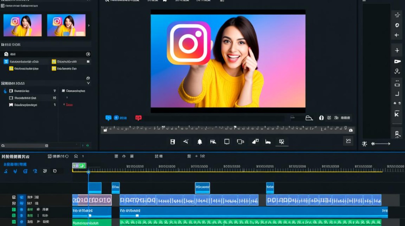This screenshot has height=226, width=405.
Task: Select the circle tool in the right sidebar
Action: pyautogui.click(x=397, y=25)
